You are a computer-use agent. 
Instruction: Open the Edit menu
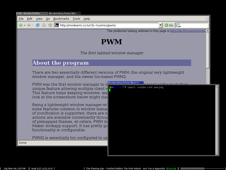click(x=30, y=19)
